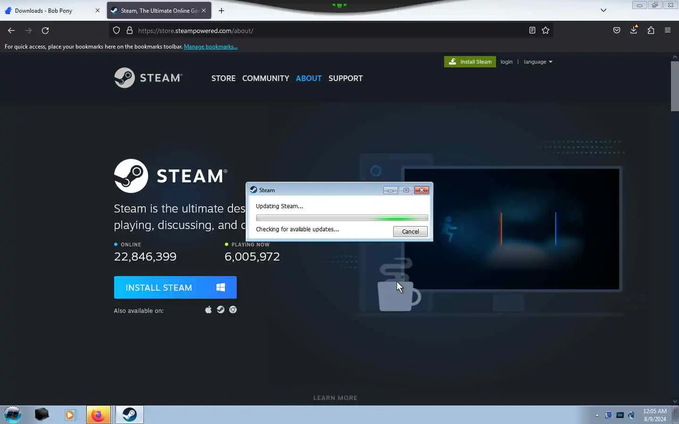The width and height of the screenshot is (679, 424).
Task: Open the Firefox hamburger menu
Action: [668, 31]
